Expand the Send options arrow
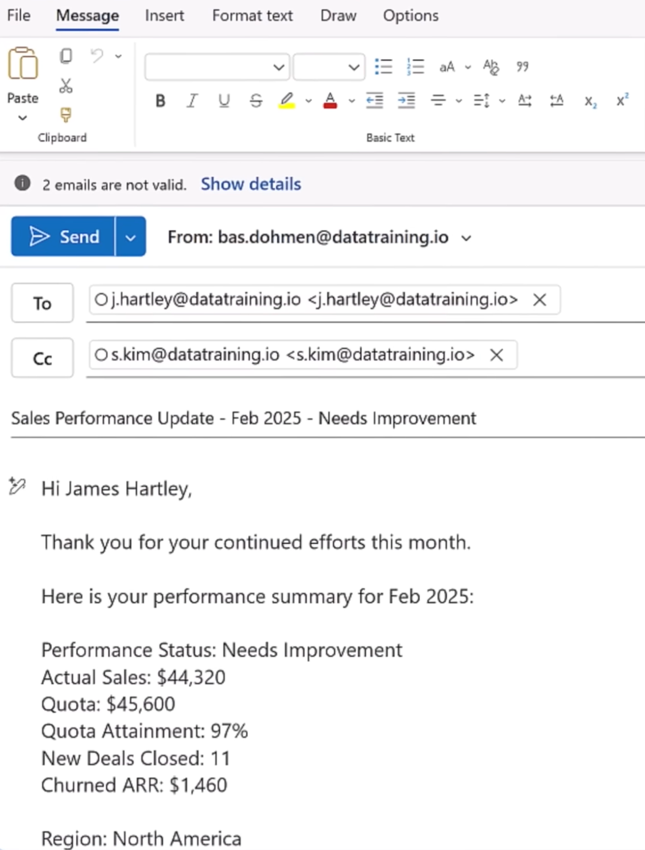Screen dimensions: 645x850 pos(131,237)
